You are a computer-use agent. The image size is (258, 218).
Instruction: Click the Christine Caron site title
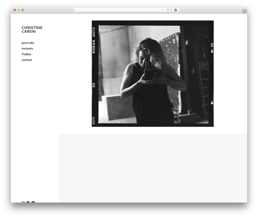pos(32,29)
